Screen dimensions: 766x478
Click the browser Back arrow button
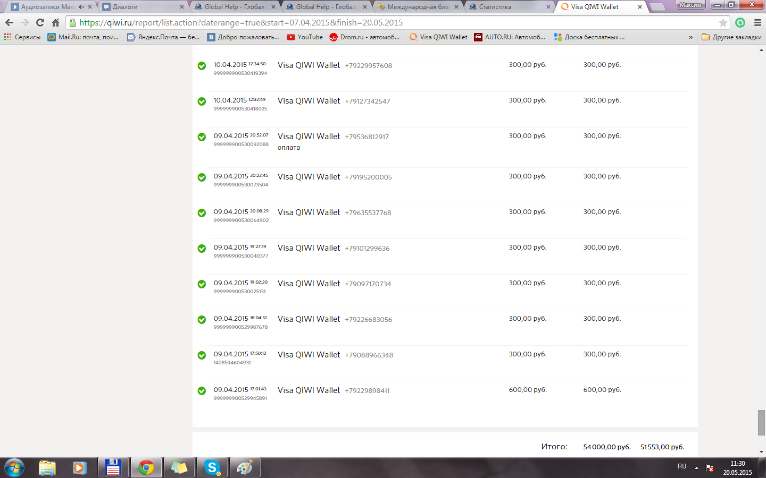point(9,23)
